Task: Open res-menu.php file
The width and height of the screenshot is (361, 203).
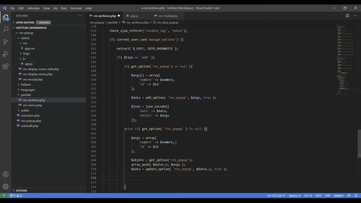Action: 33,105
